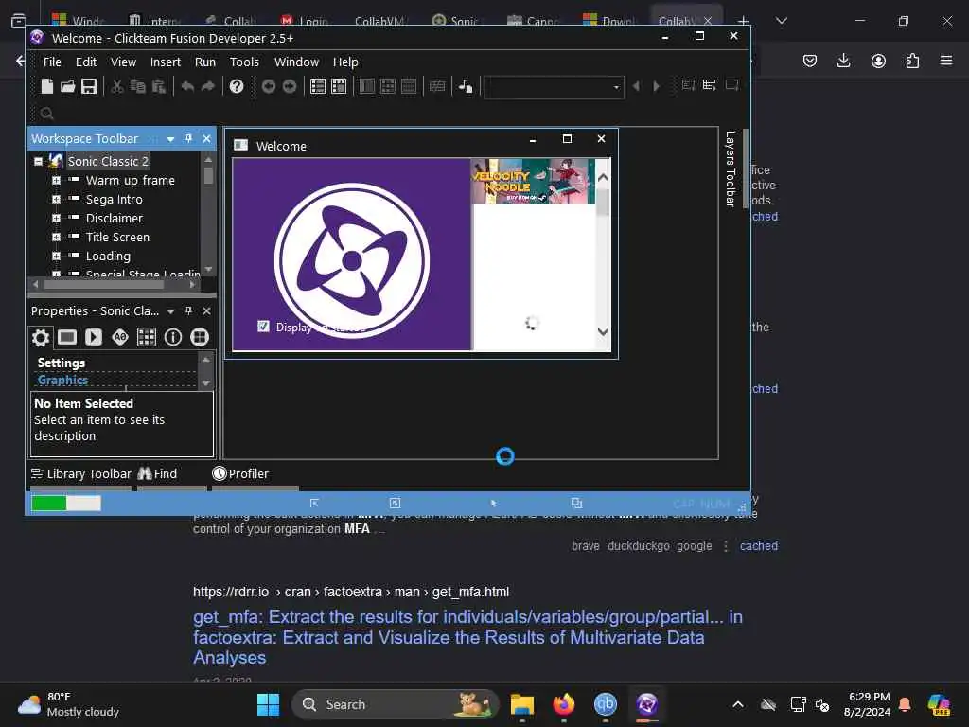Open the Properties panel dropdown arrow

coord(170,310)
